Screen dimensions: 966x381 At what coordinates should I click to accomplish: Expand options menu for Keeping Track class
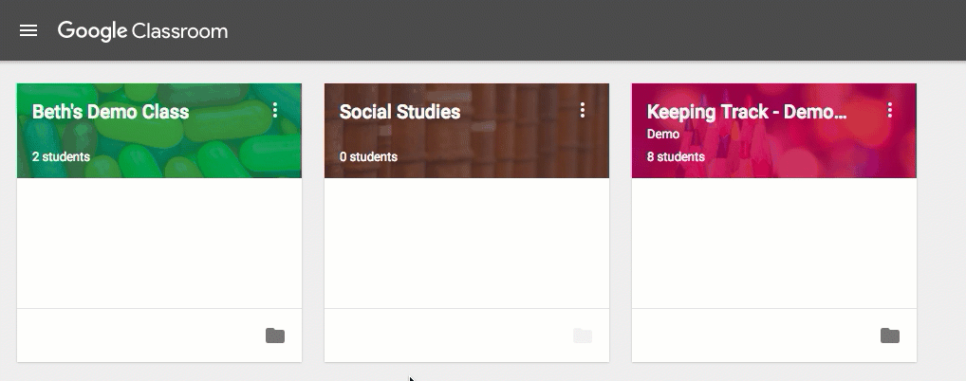pos(890,111)
